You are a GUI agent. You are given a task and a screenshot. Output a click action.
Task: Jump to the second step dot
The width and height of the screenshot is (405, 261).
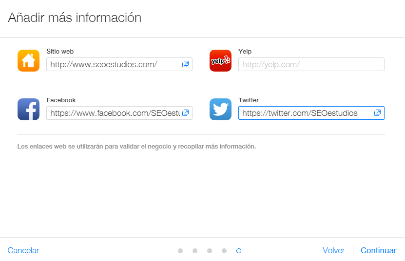(195, 251)
